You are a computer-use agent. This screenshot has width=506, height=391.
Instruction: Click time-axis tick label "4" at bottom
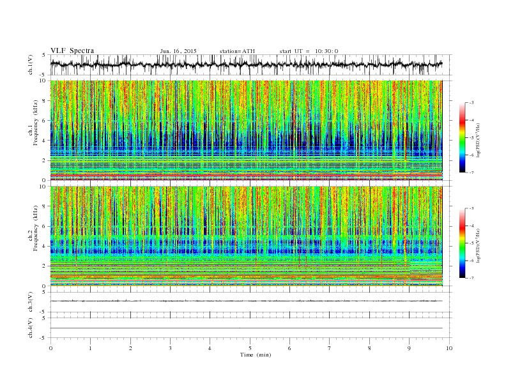(x=210, y=348)
